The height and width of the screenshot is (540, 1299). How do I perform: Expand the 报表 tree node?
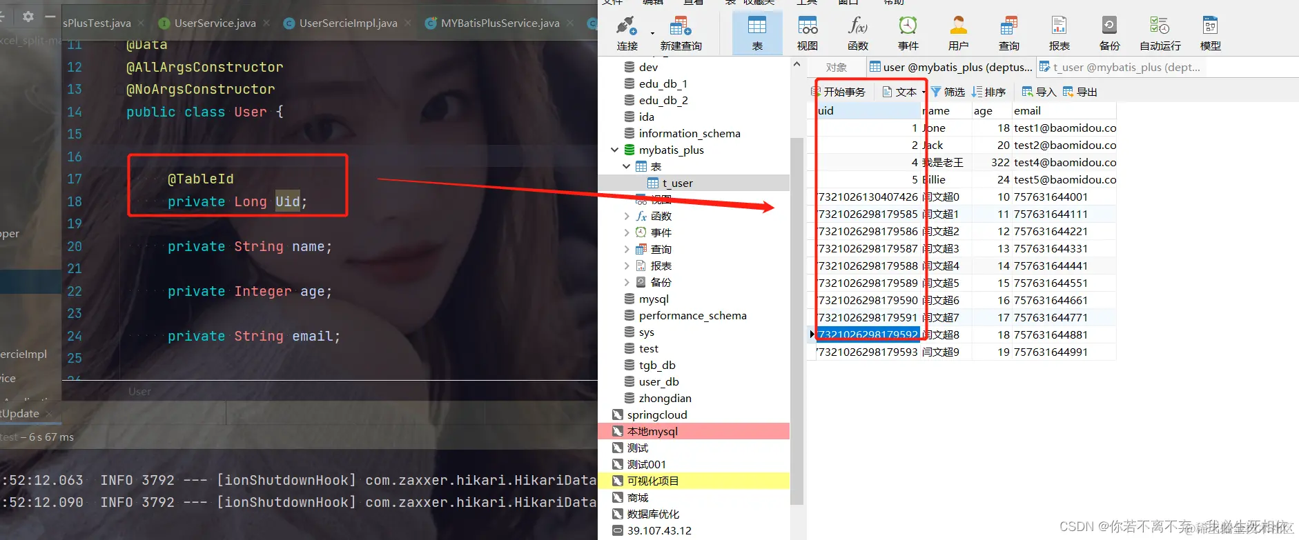click(x=626, y=266)
